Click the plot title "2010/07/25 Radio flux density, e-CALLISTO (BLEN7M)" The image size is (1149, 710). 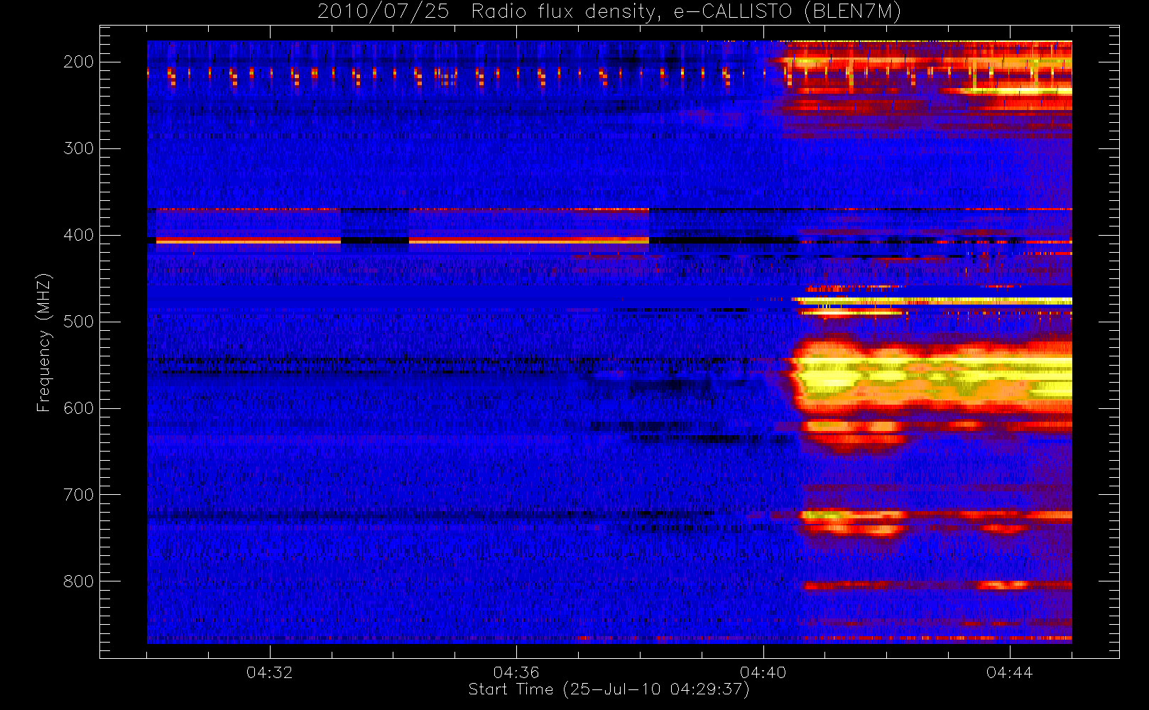tap(609, 12)
